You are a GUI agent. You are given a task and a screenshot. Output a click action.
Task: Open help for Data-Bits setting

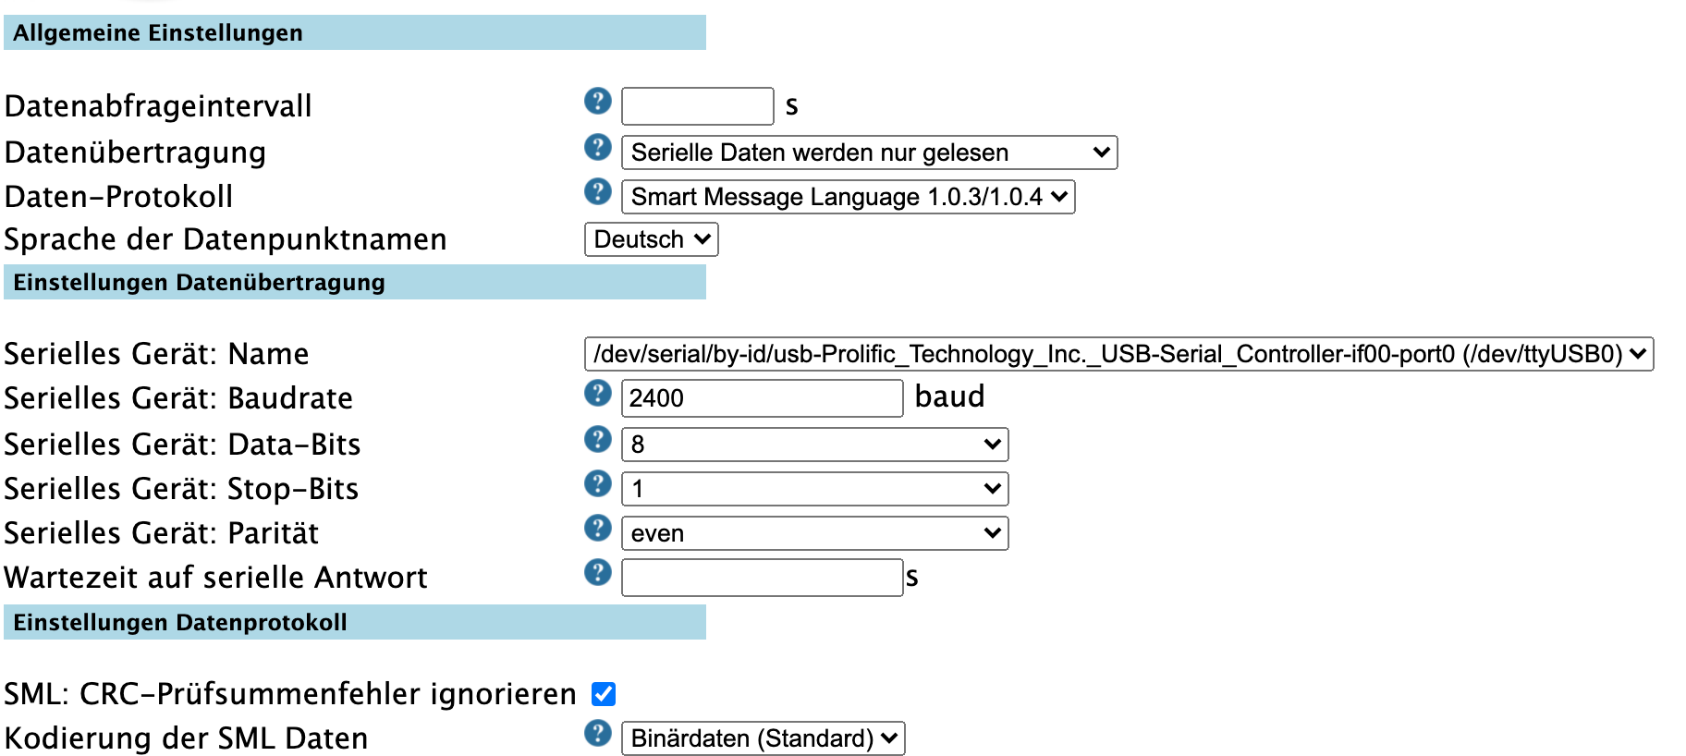point(598,439)
